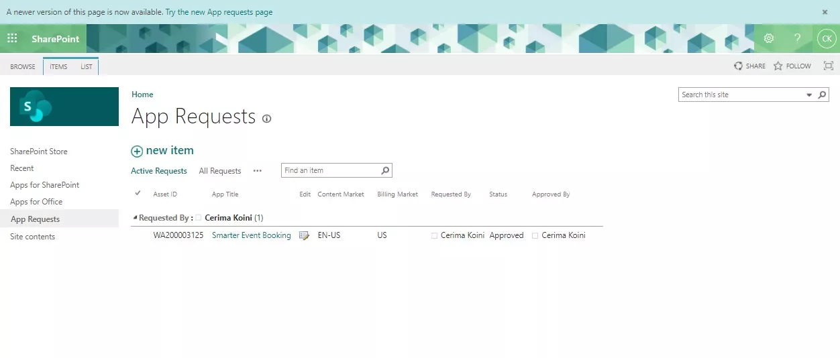Open Site contents in sidebar
This screenshot has width=840, height=358.
[33, 237]
